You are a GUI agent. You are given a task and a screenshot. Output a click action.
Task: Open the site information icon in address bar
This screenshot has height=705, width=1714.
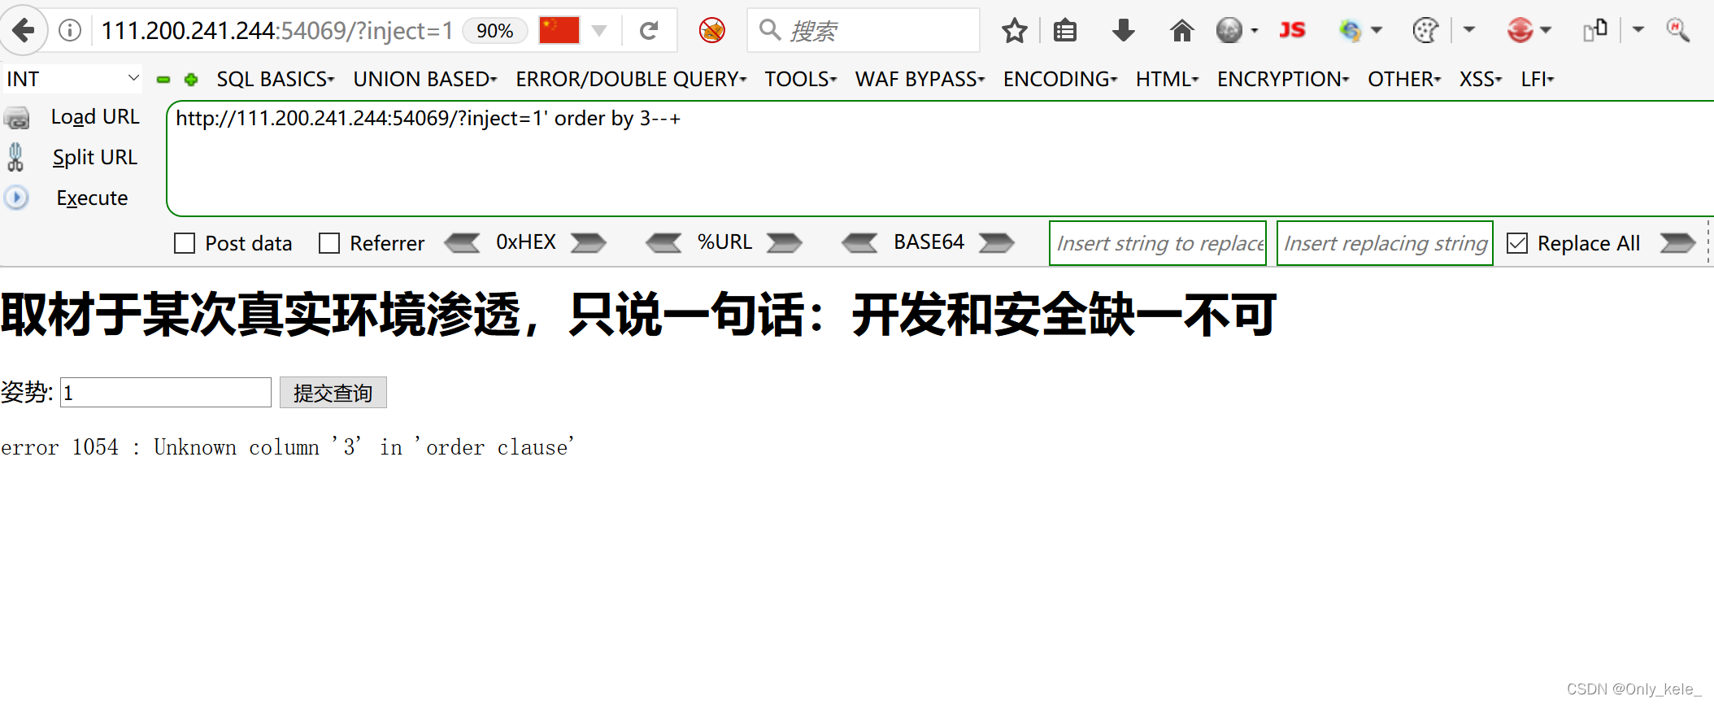coord(71,31)
